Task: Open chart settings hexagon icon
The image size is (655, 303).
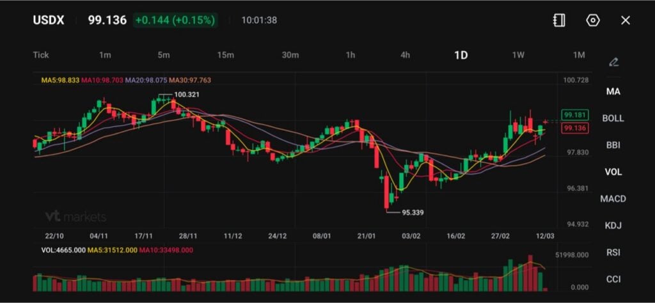Action: pos(593,20)
